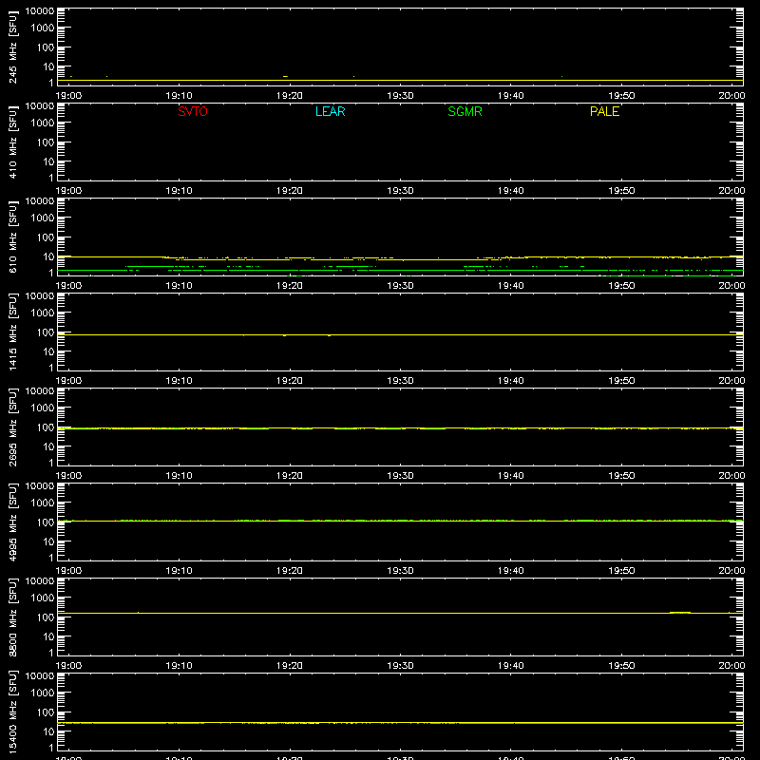This screenshot has height=760, width=760.
Task: Click the yellow PALE station label
Action: pos(604,111)
